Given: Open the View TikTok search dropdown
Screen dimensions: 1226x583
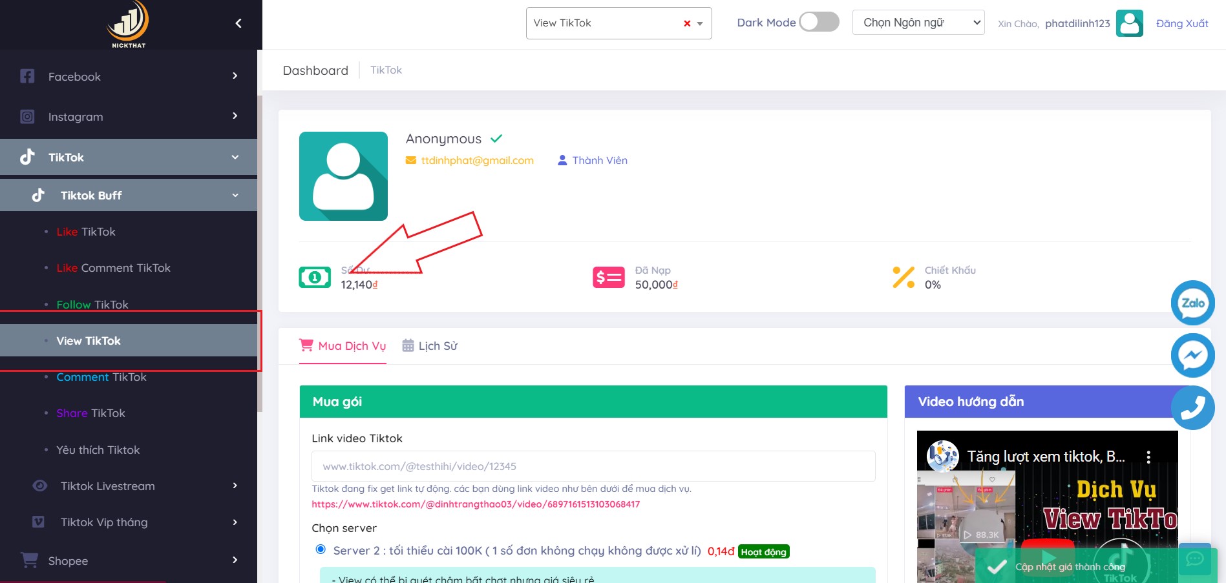Looking at the screenshot, I should [618, 23].
